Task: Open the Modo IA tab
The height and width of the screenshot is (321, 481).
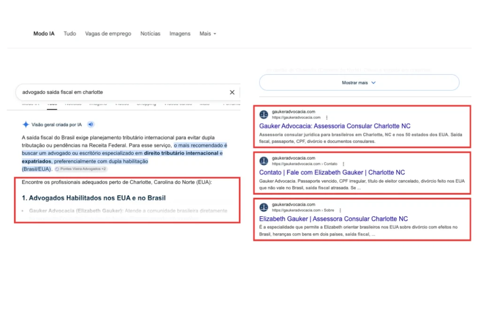Action: 44,33
